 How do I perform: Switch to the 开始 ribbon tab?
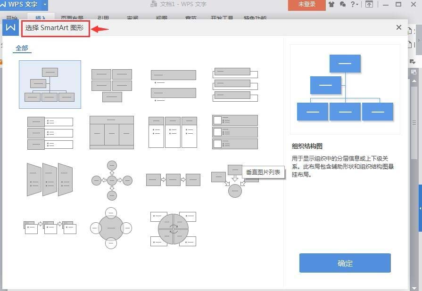coord(12,18)
